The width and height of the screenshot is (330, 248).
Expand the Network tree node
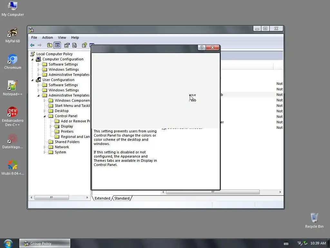point(44,147)
